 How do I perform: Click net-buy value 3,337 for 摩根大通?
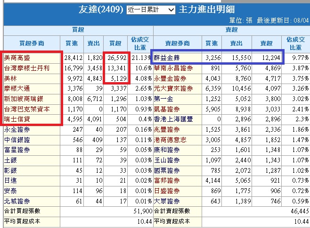coord(119,88)
